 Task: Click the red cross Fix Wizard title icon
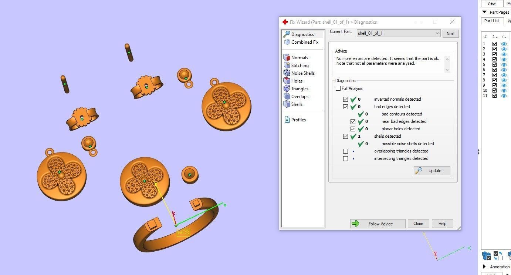click(x=285, y=22)
